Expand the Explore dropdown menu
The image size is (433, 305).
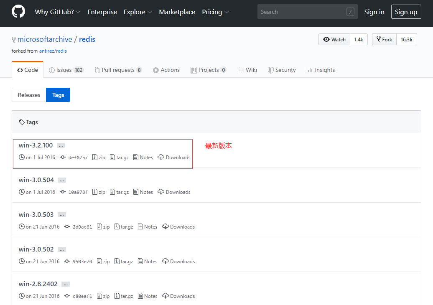tap(138, 12)
